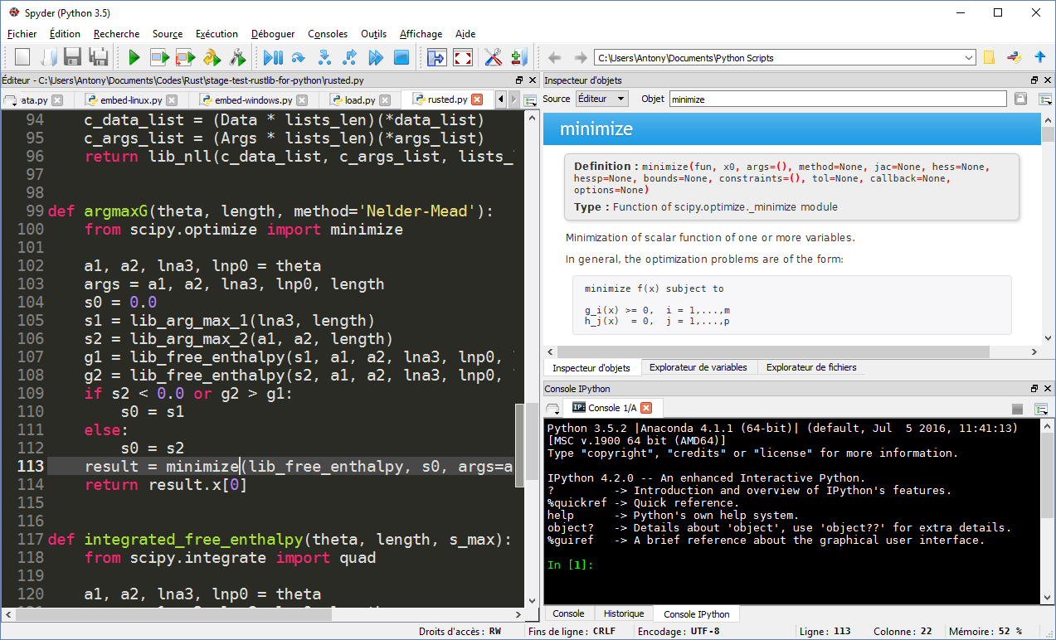Open the Affichage menu
1056x640 pixels.
(421, 34)
